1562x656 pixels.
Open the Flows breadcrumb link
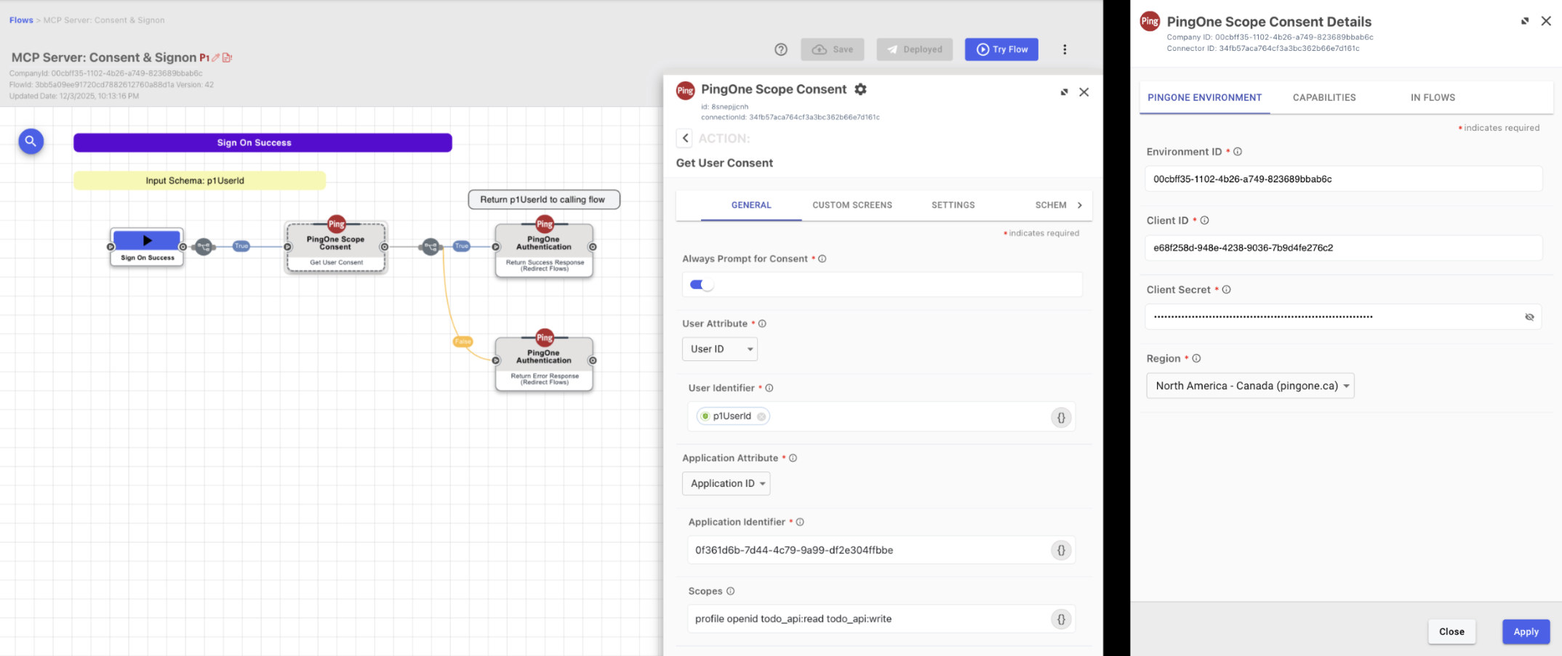pos(20,20)
